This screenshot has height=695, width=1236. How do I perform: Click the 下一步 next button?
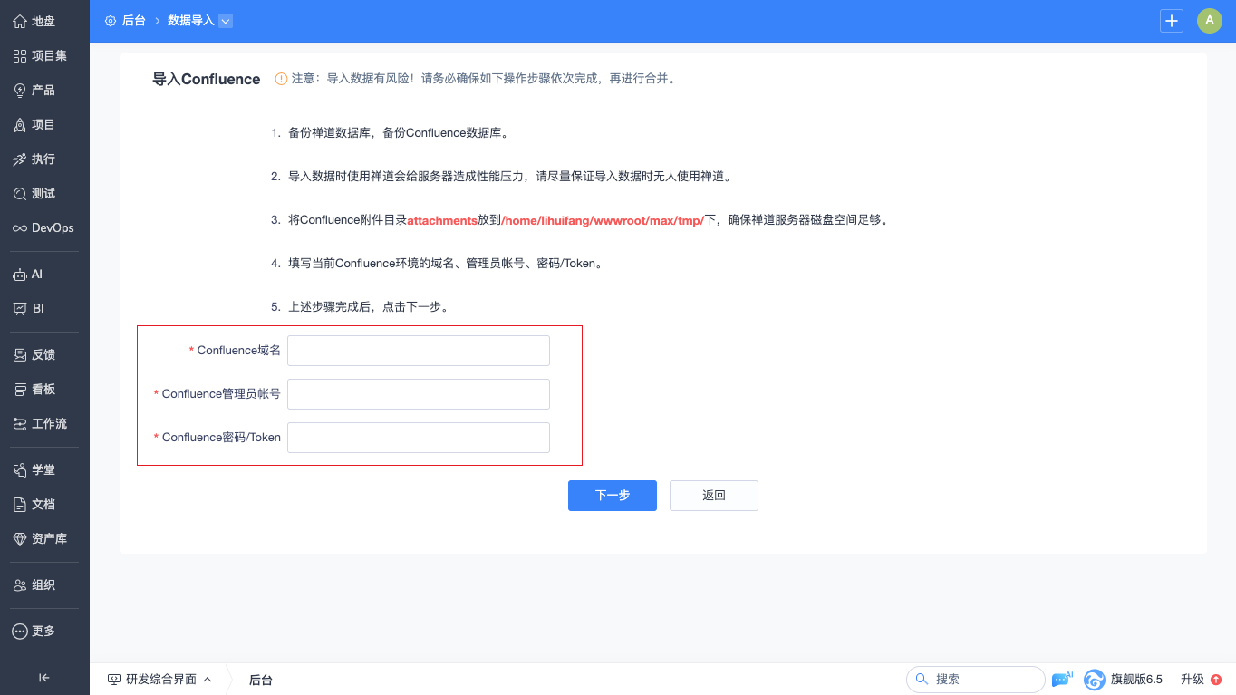click(x=613, y=496)
